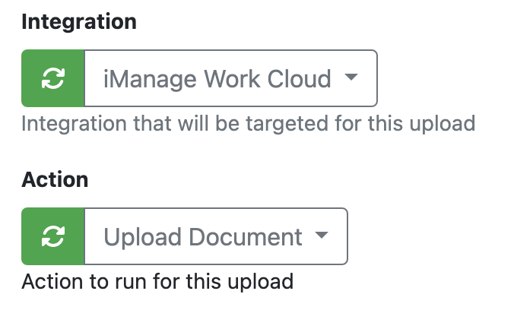Expand the Integration selector
This screenshot has height=310, width=514.
click(x=230, y=78)
